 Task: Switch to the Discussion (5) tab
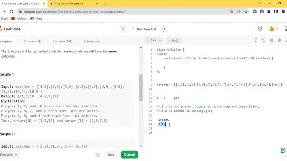(x=32, y=42)
